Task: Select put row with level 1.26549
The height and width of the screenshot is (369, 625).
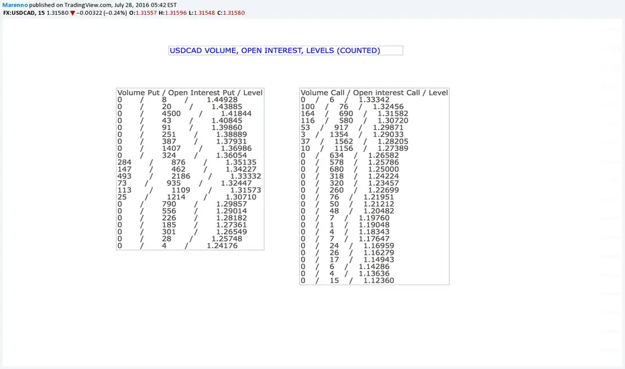Action: coord(182,231)
